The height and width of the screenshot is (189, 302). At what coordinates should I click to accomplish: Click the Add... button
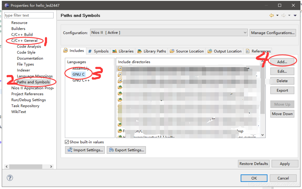(282, 62)
